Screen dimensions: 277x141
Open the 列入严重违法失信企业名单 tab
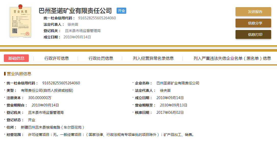click(232, 58)
